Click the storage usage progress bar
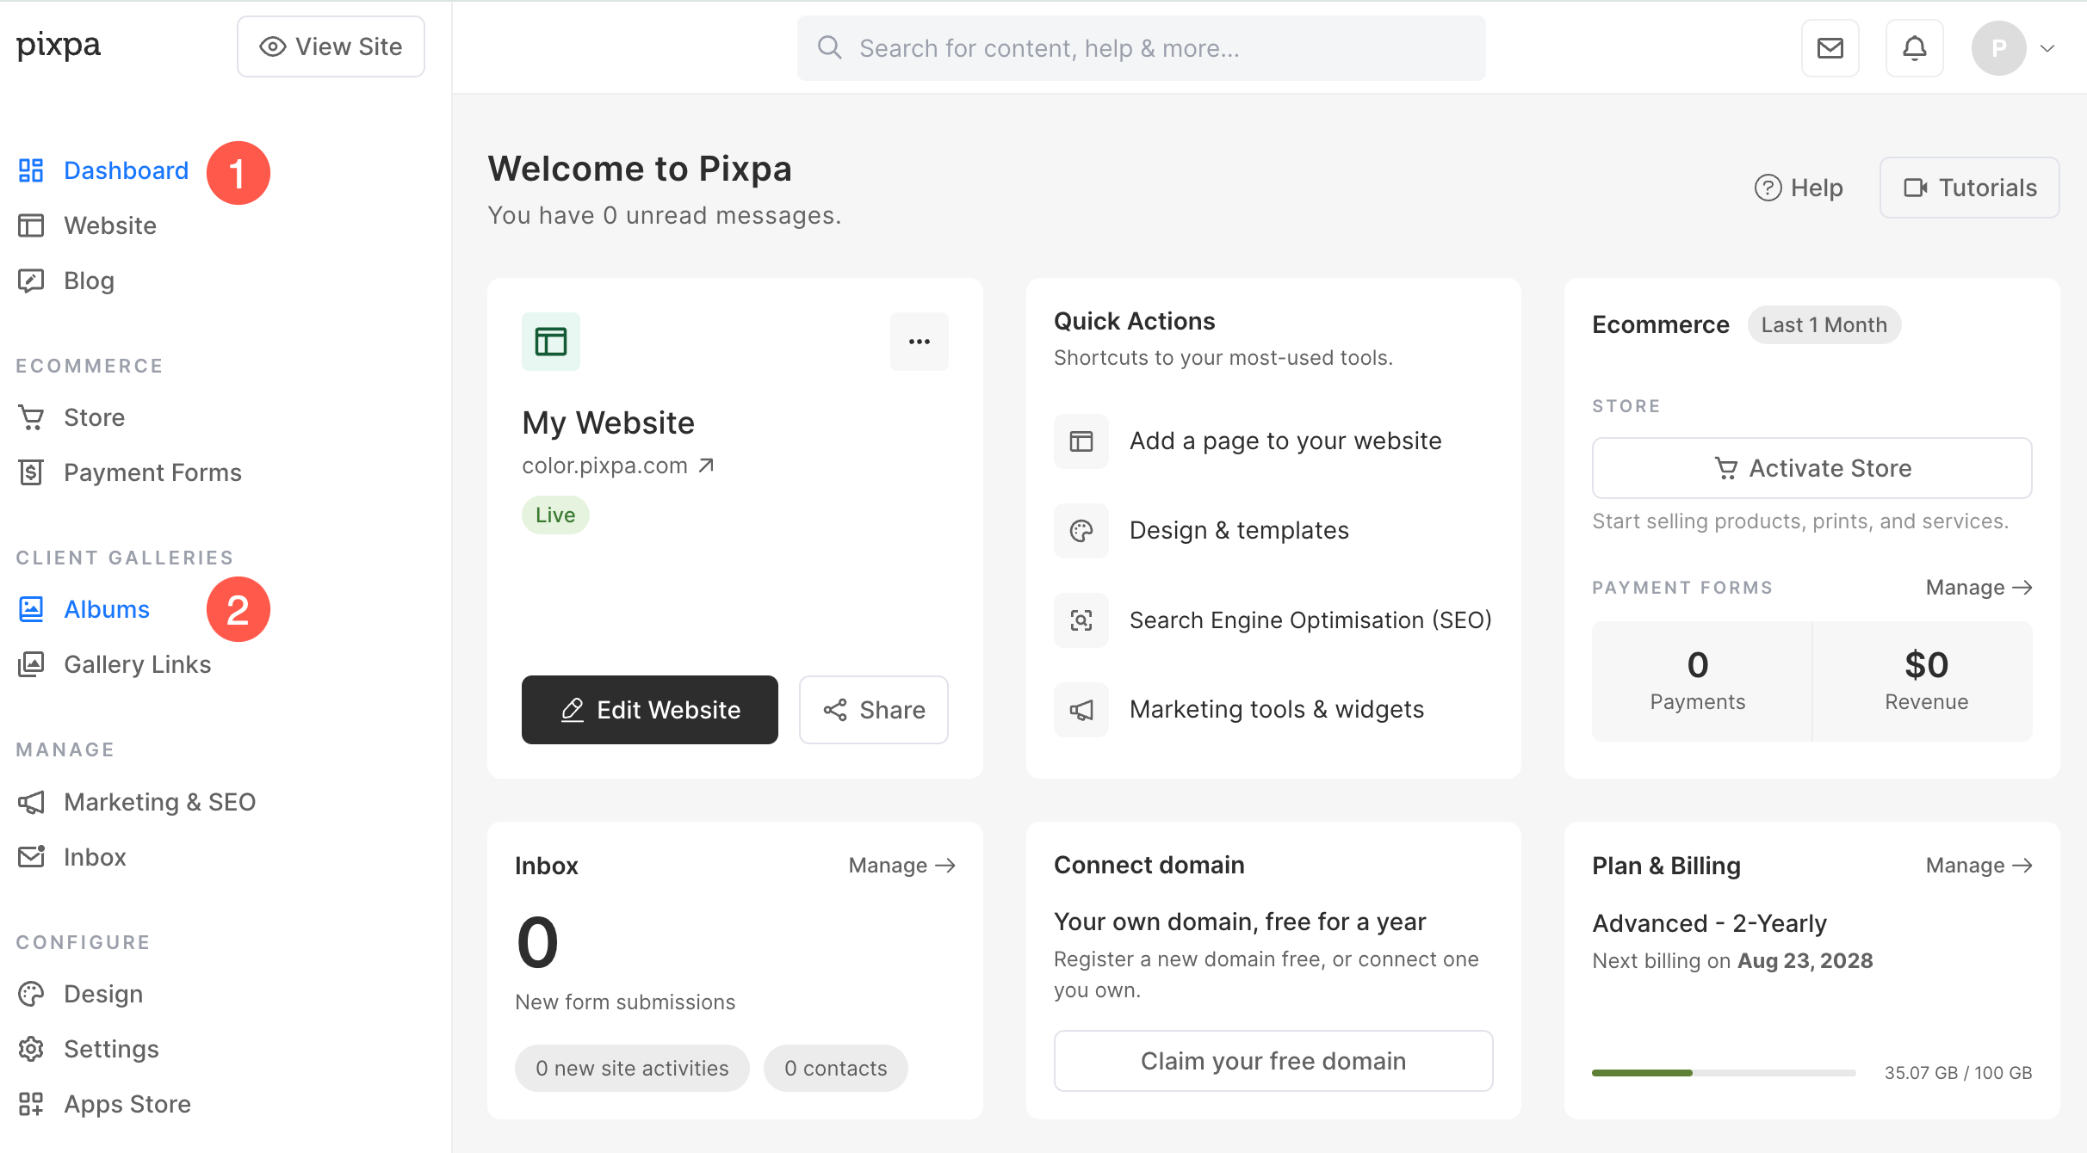Viewport: 2087px width, 1153px height. pyautogui.click(x=1724, y=1073)
